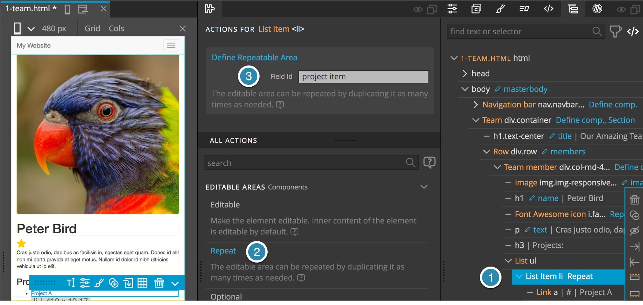
Task: Click the masterbody label
Action: 525,89
